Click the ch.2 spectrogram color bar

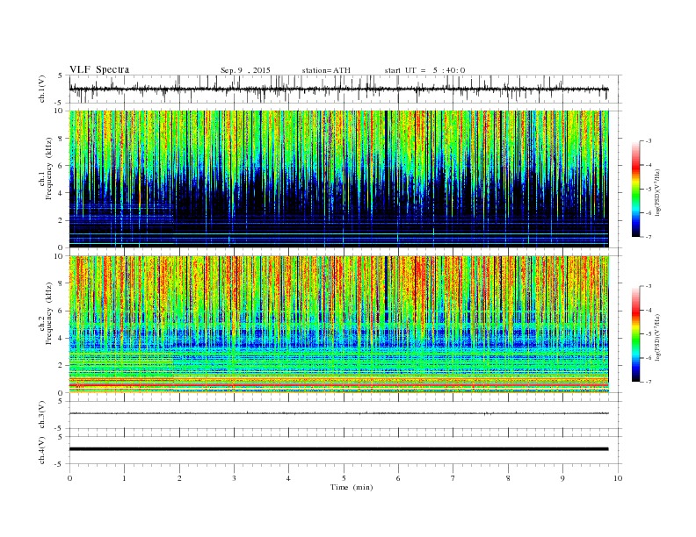(635, 333)
